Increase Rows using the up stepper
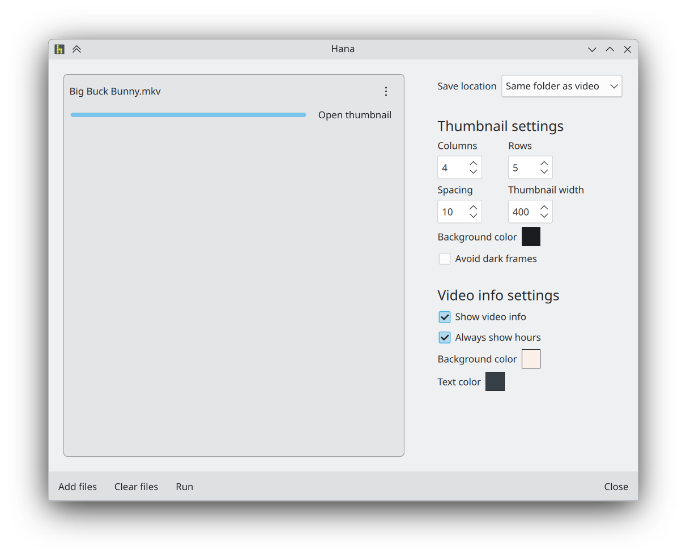Viewport: 686px width, 558px height. 544,163
